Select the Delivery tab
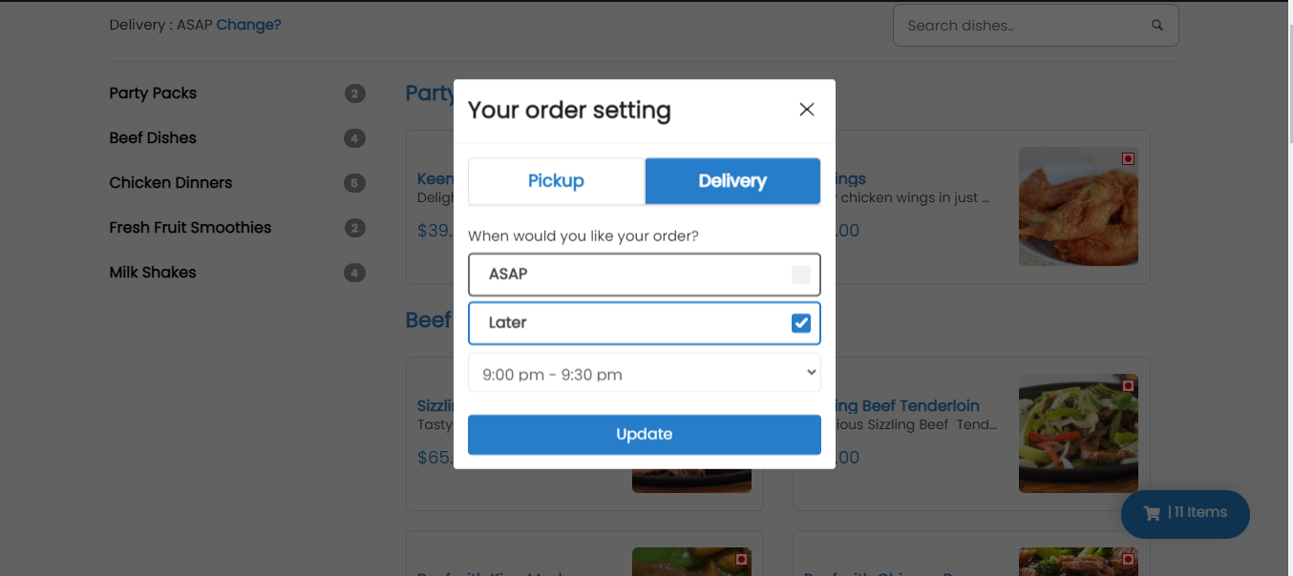Image resolution: width=1293 pixels, height=576 pixels. [x=732, y=181]
